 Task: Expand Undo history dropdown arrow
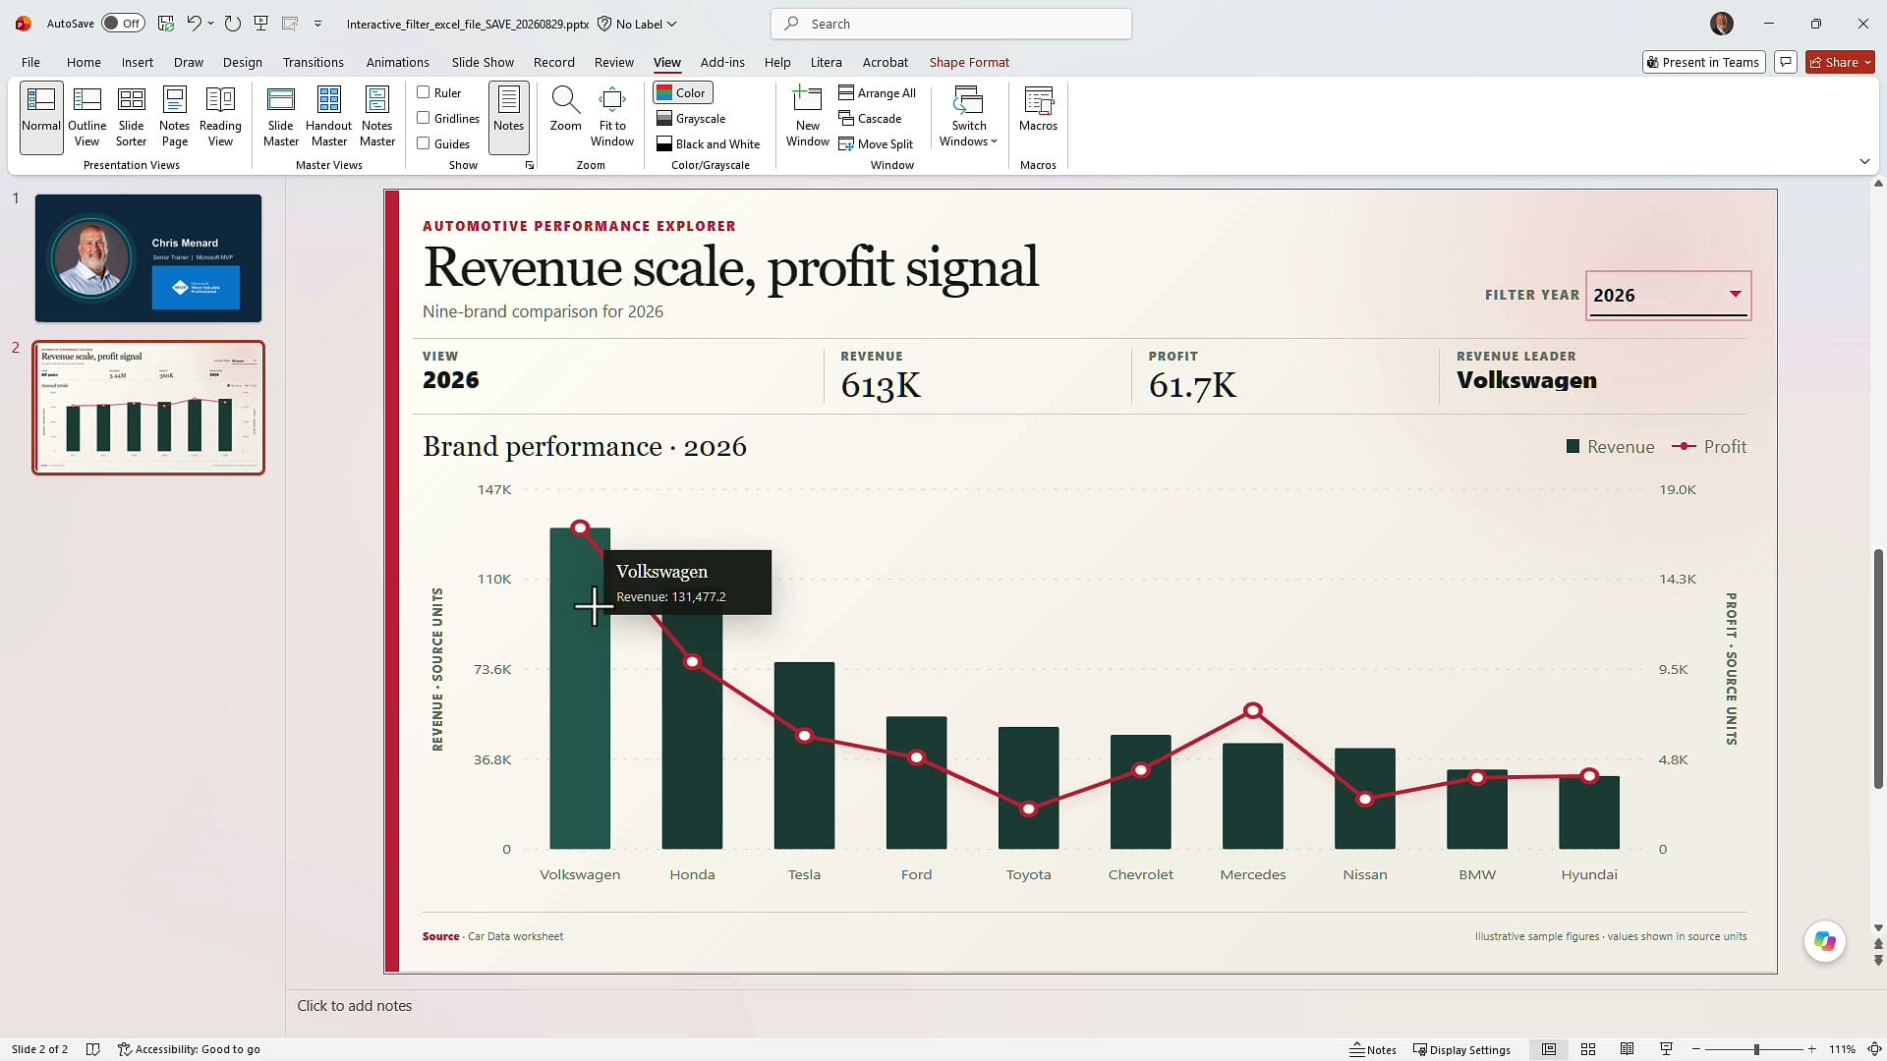(210, 23)
